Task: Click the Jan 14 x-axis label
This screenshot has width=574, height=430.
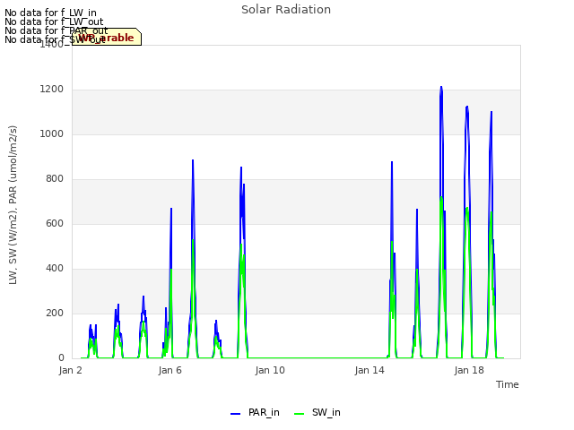Action: 370,370
